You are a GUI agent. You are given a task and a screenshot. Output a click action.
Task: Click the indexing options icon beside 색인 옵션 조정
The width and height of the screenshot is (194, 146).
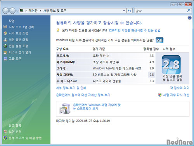(x=5, y=40)
